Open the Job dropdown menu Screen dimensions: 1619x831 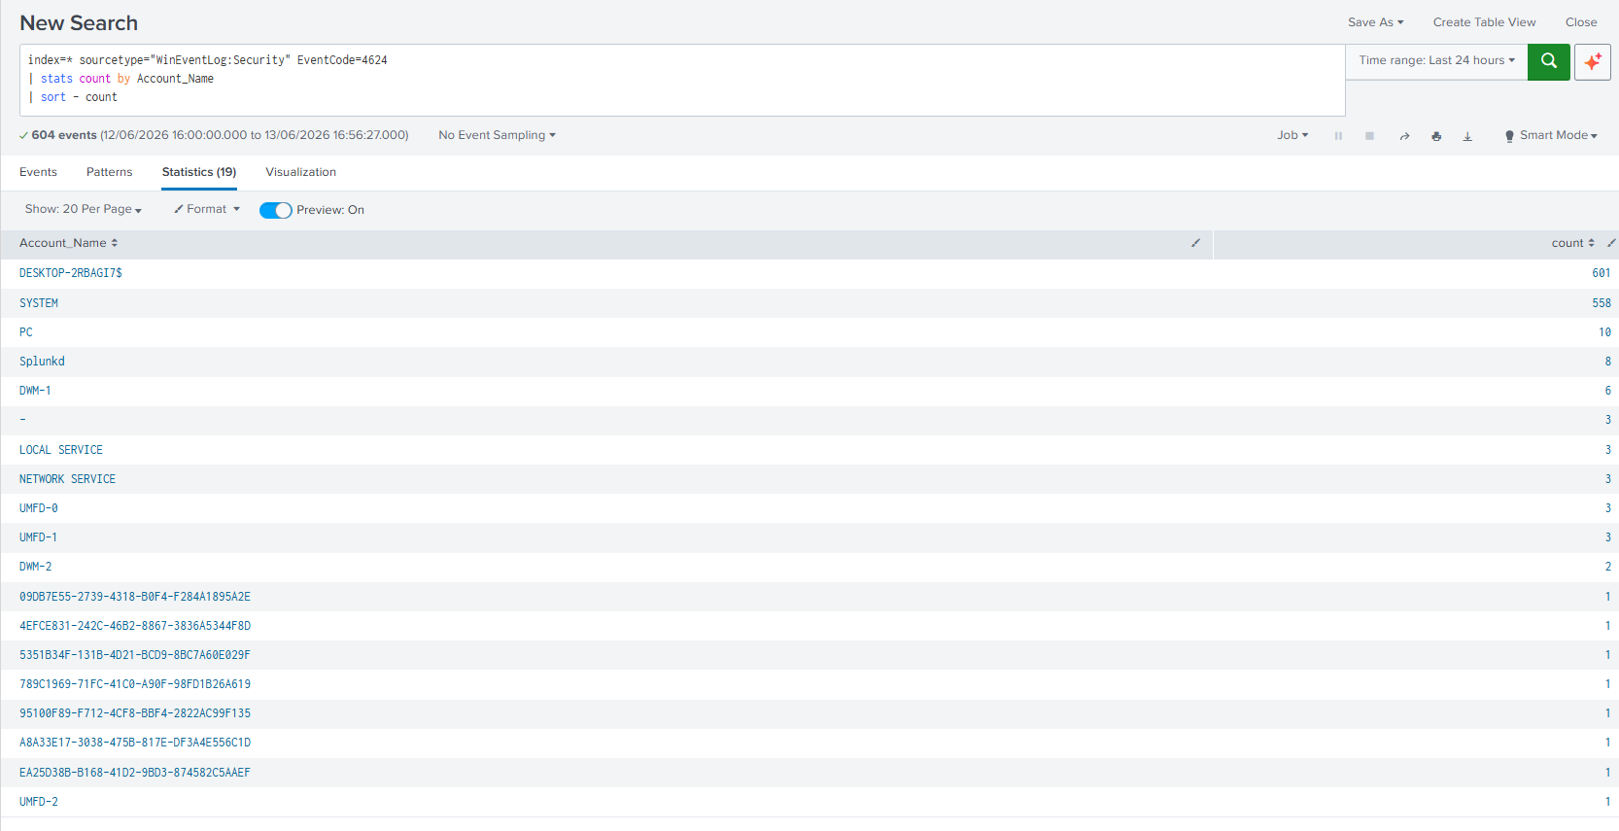coord(1292,135)
